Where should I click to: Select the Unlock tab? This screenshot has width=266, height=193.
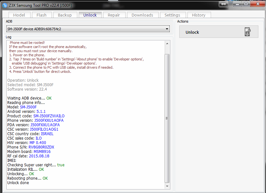click(x=90, y=15)
